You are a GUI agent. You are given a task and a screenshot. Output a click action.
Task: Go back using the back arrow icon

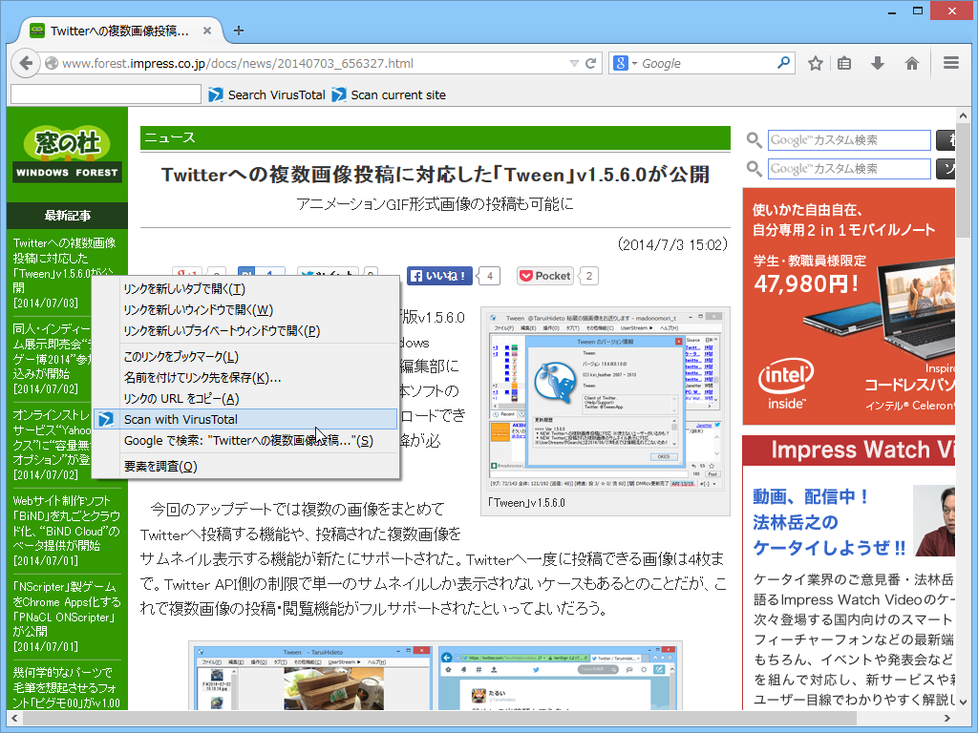point(26,63)
